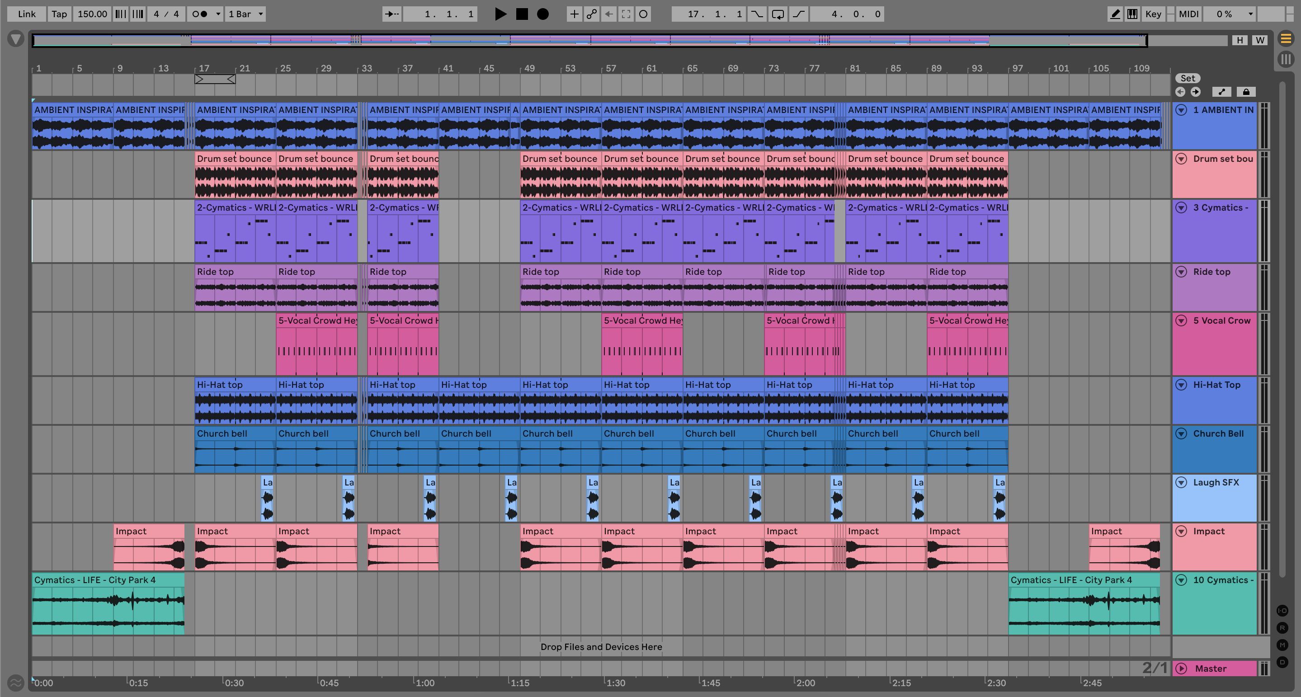Open Key map mode
This screenshot has height=697, width=1301.
[1153, 14]
